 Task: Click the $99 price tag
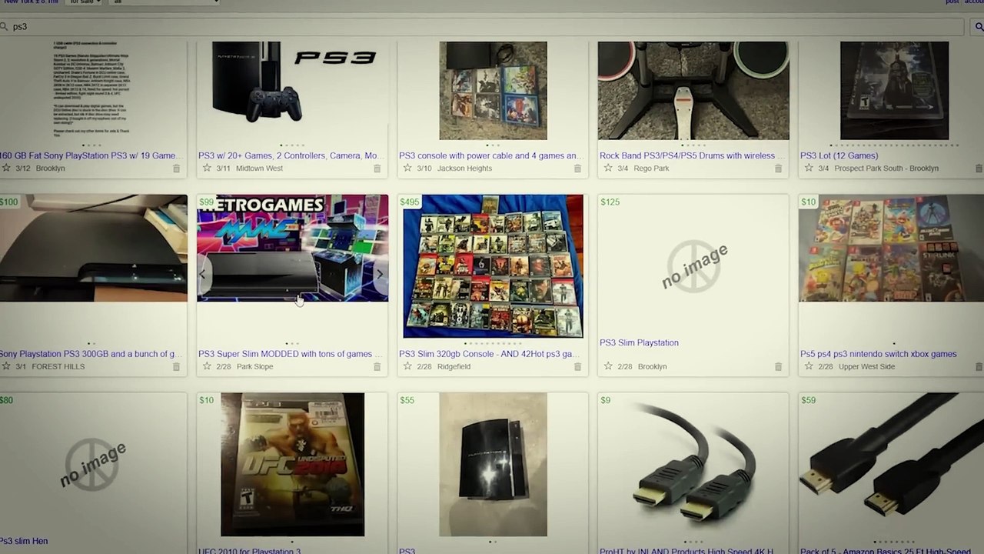tap(206, 202)
